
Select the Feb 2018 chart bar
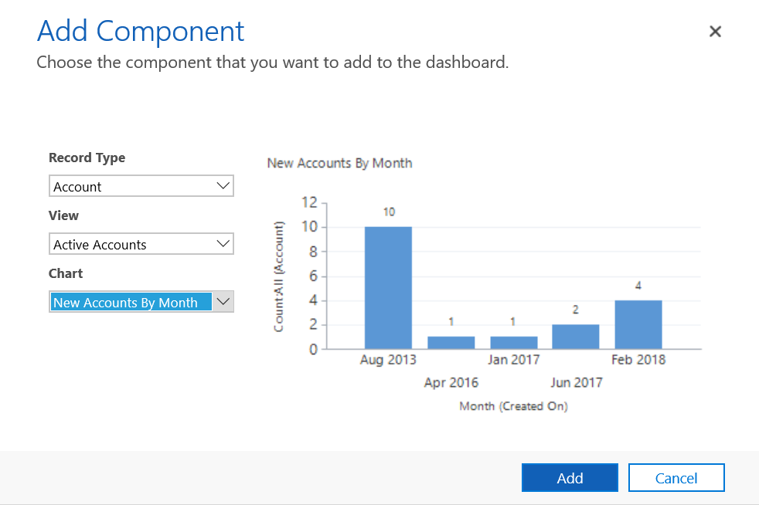coord(638,324)
